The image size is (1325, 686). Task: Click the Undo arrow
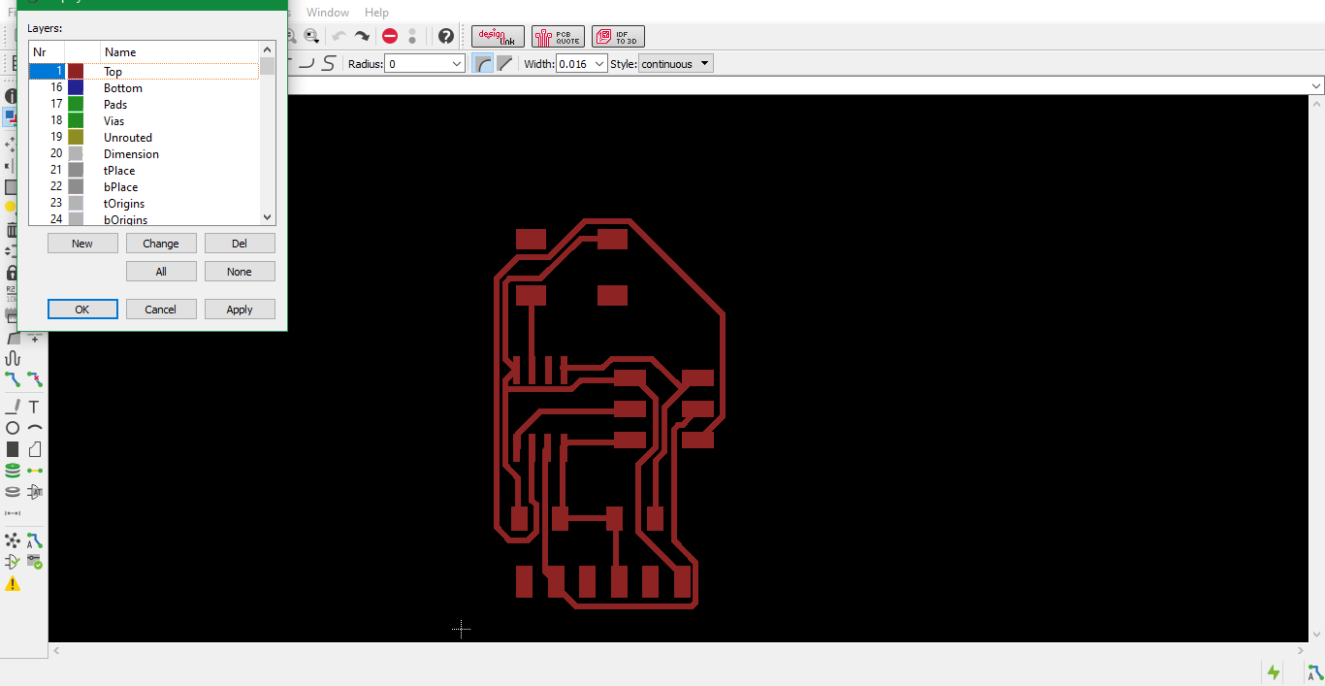339,36
